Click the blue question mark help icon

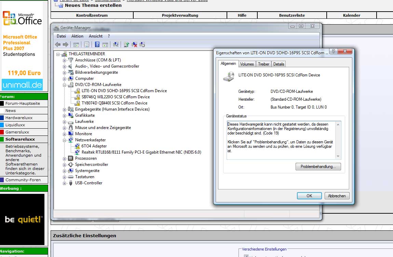coord(97,45)
